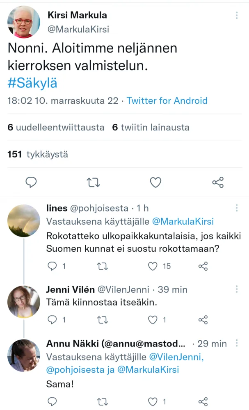
Task: Like Jenni Vilén's reply
Action: tap(153, 319)
